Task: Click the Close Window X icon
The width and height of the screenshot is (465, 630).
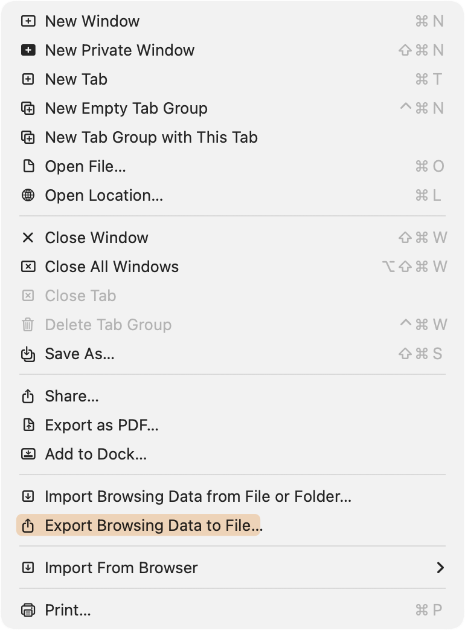Action: click(28, 238)
